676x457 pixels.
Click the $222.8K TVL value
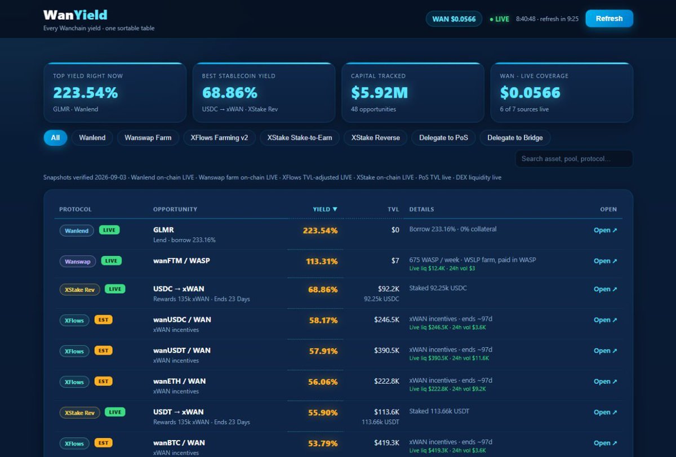(386, 382)
